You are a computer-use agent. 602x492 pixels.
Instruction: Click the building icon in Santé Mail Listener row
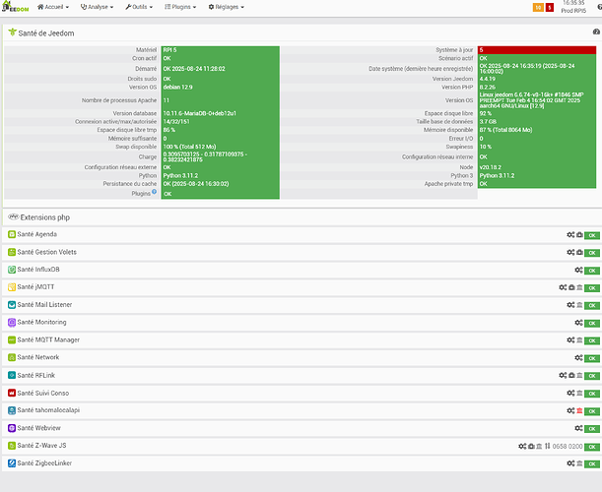pos(579,305)
